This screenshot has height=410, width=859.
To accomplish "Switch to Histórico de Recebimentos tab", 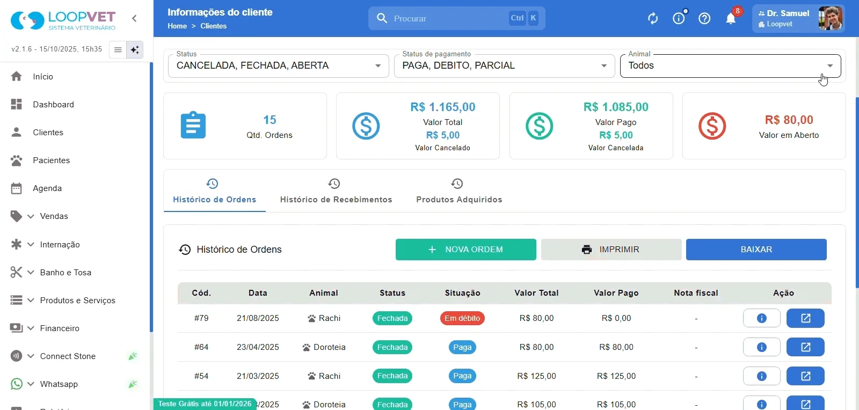I will tap(336, 191).
